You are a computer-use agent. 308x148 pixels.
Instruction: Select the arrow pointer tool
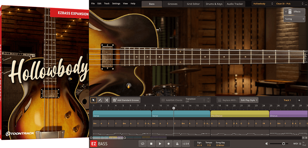93,100
